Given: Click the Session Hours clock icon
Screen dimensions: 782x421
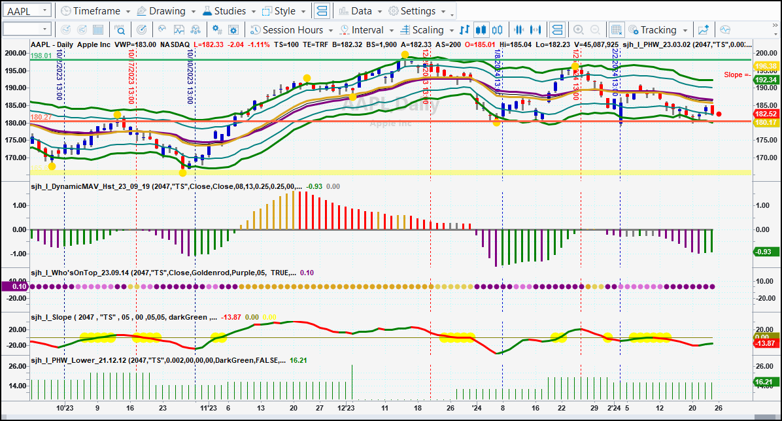Looking at the screenshot, I should tap(256, 30).
